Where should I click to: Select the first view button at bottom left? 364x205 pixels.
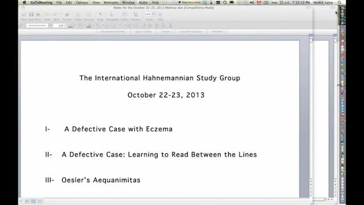21,201
